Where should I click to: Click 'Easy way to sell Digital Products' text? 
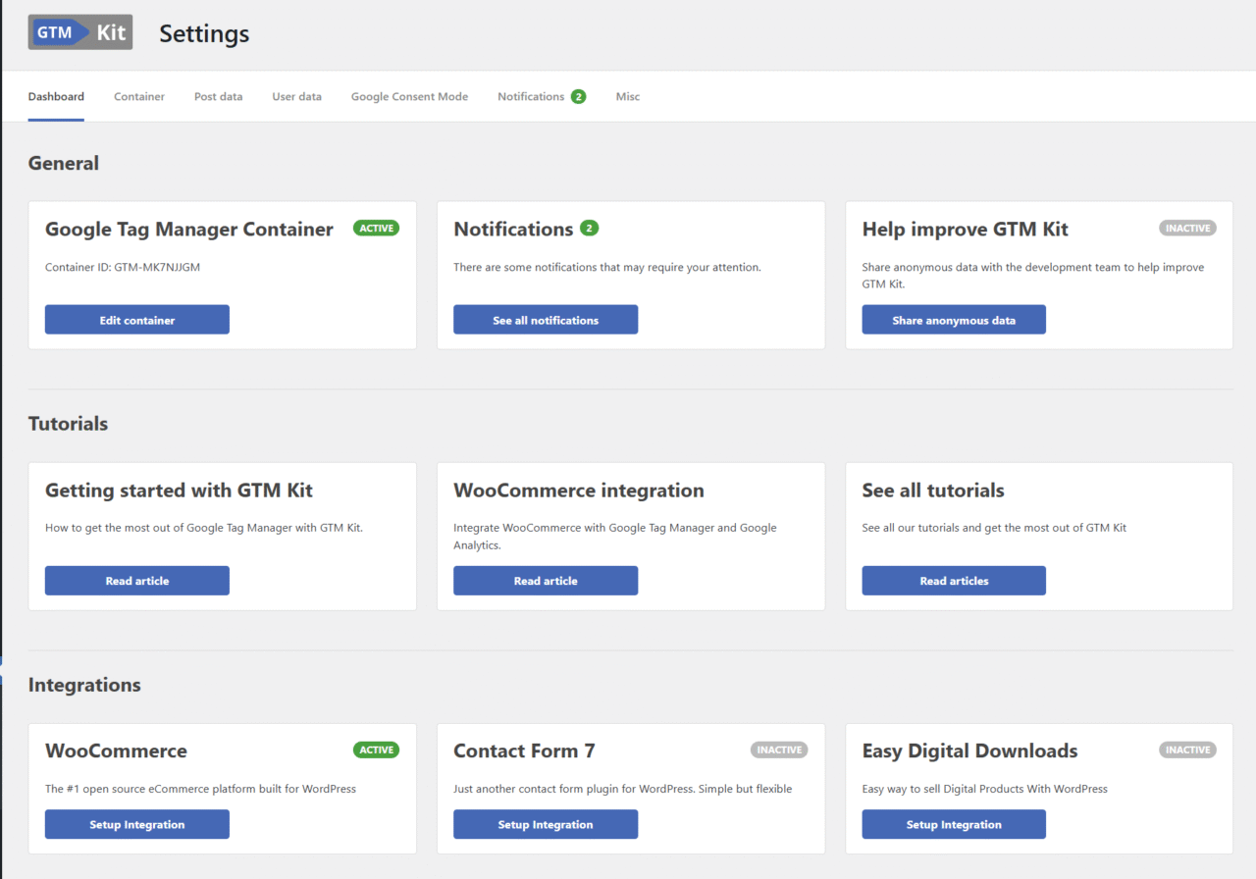(985, 789)
